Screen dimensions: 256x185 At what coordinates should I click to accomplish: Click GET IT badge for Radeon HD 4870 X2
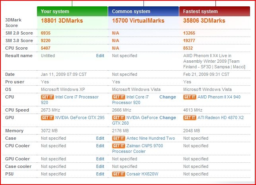pyautogui.click(x=190, y=118)
